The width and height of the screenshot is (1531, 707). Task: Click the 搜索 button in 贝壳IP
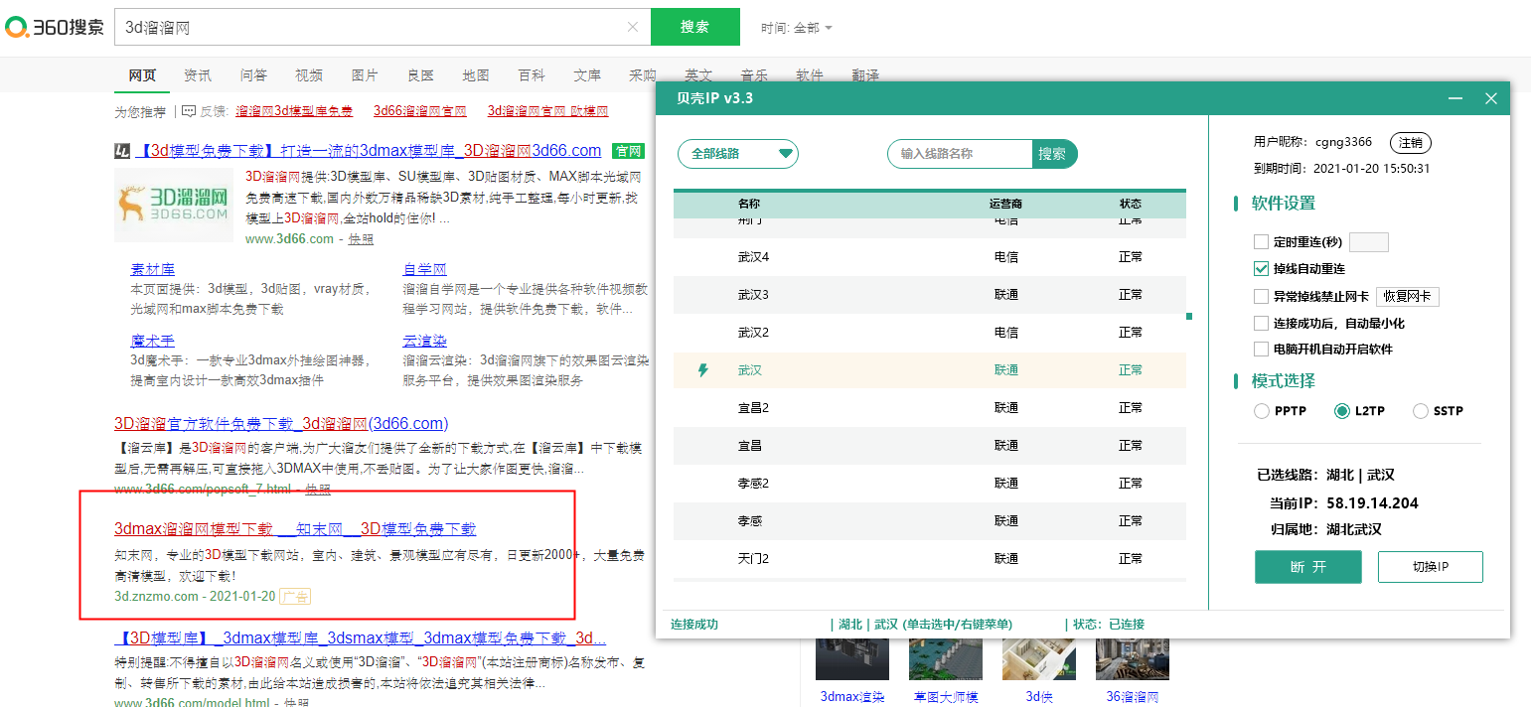point(1053,154)
